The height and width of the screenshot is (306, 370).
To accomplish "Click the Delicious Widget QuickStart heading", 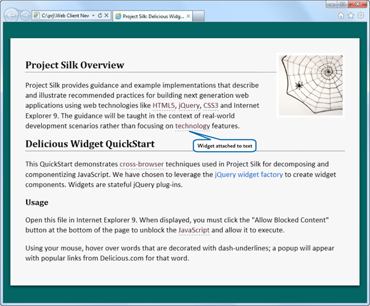I will click(90, 144).
